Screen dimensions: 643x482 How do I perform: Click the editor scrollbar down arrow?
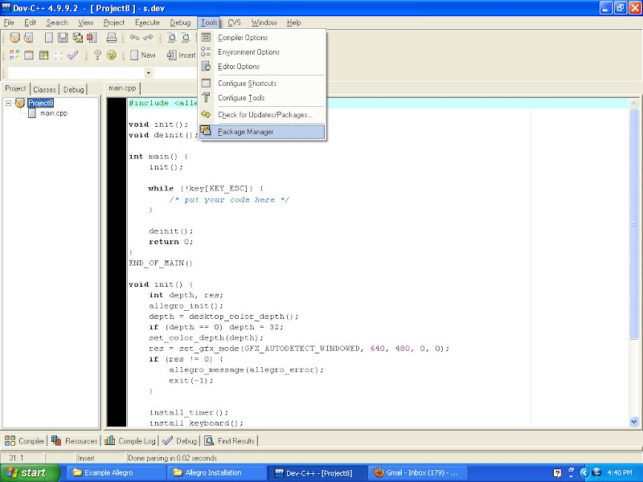[x=634, y=421]
